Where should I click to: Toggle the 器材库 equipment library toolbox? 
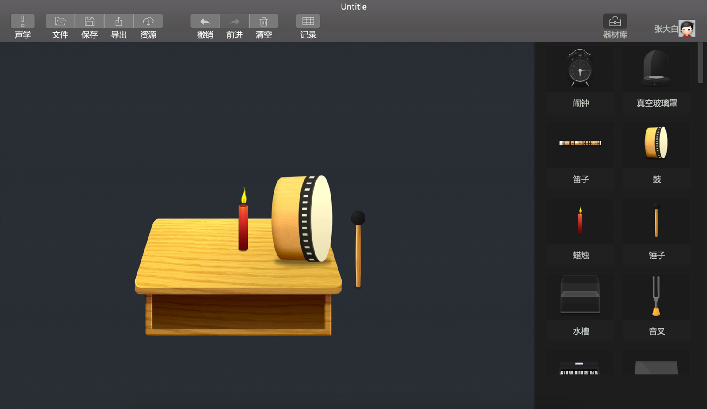coord(615,21)
